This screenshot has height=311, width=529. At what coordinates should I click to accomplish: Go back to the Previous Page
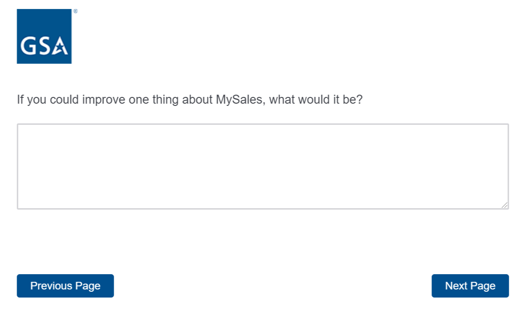point(65,286)
